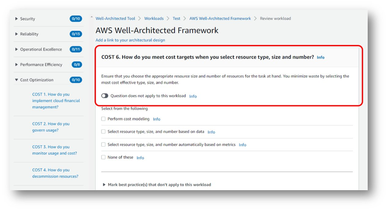The width and height of the screenshot is (388, 210).
Task: Click the Reliability 0/13 progress badge
Action: point(76,34)
